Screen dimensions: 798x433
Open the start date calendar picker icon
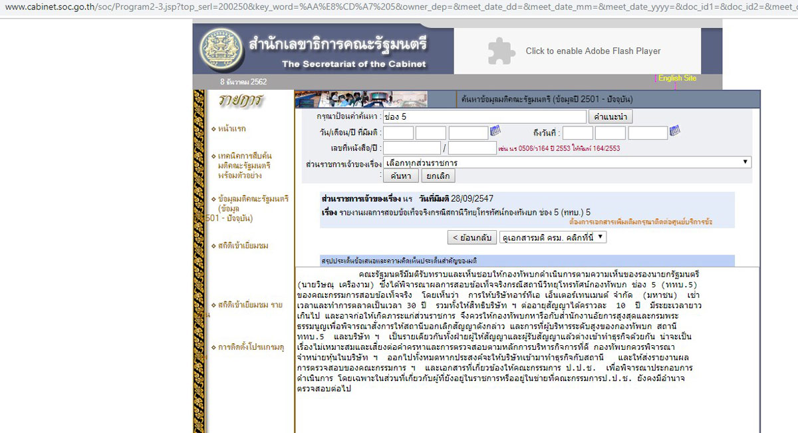pos(495,131)
